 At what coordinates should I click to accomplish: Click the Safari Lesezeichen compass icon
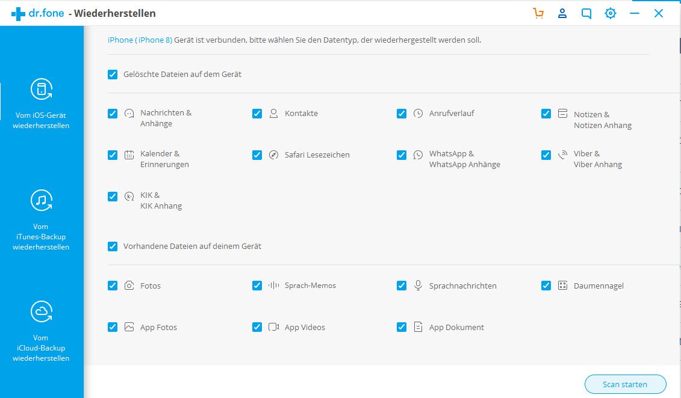pyautogui.click(x=274, y=155)
